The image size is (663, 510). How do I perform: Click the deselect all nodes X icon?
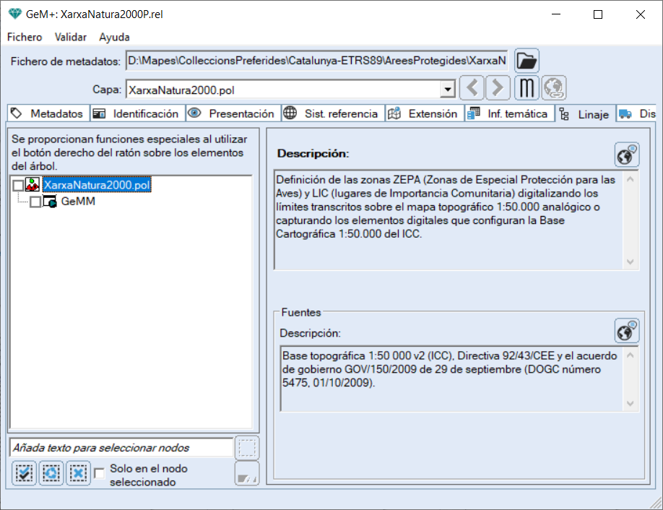pos(78,473)
